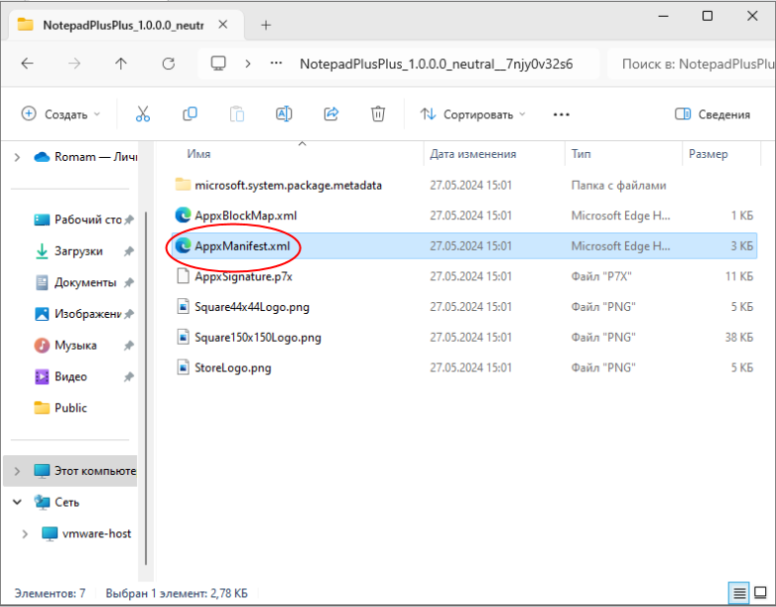Open the Сортировать dropdown
The height and width of the screenshot is (607, 776).
click(472, 114)
